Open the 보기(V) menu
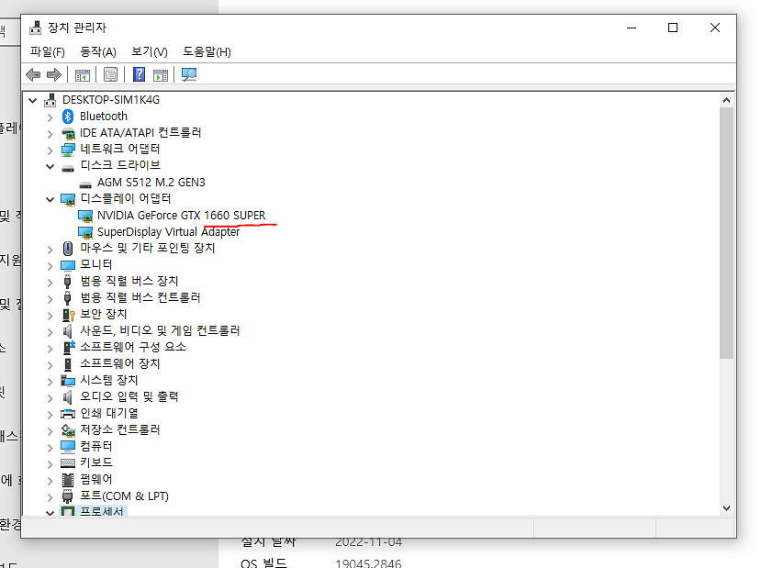 pos(150,51)
